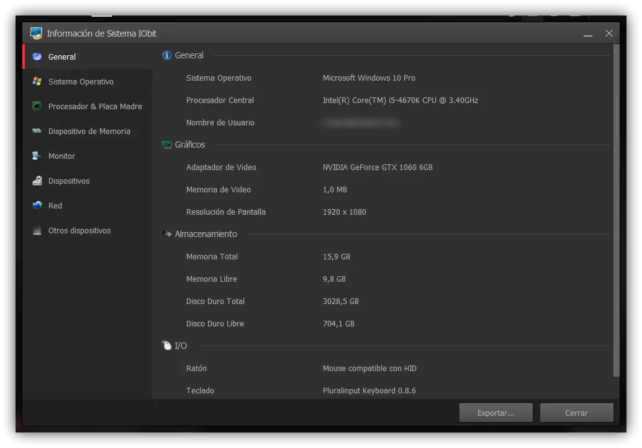Minimize the Información de Sistema window
642x448 pixels.
[588, 34]
